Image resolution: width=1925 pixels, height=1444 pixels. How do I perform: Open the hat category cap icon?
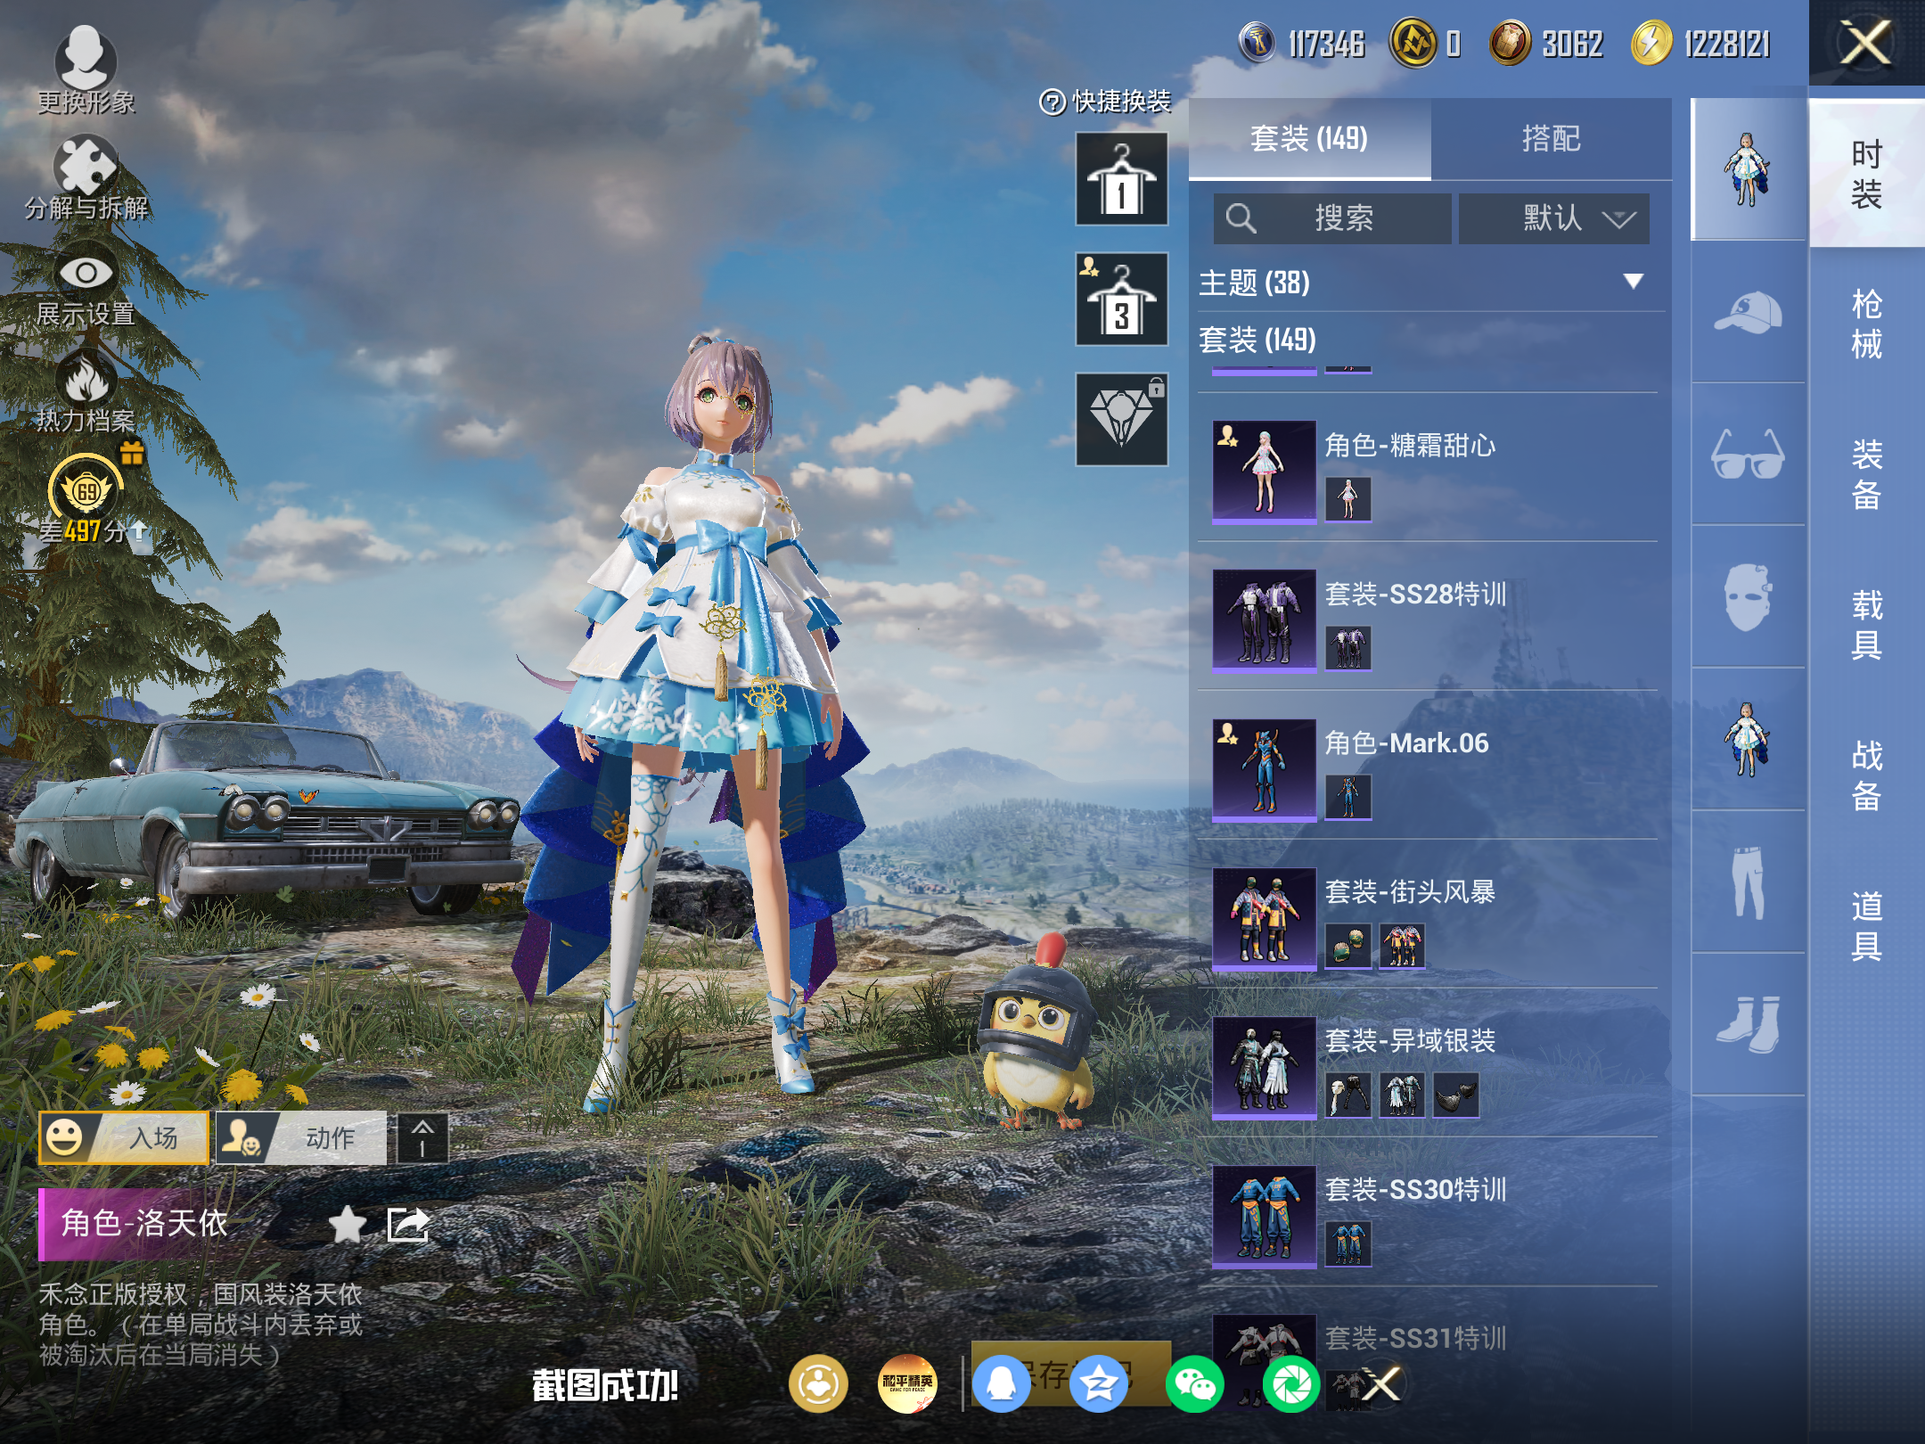coord(1748,312)
